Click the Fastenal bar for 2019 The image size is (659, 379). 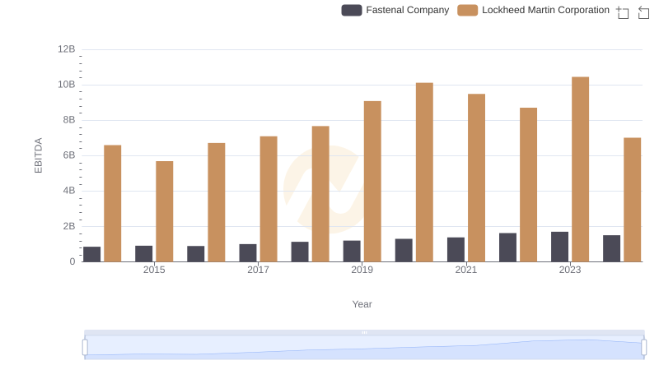[352, 251]
